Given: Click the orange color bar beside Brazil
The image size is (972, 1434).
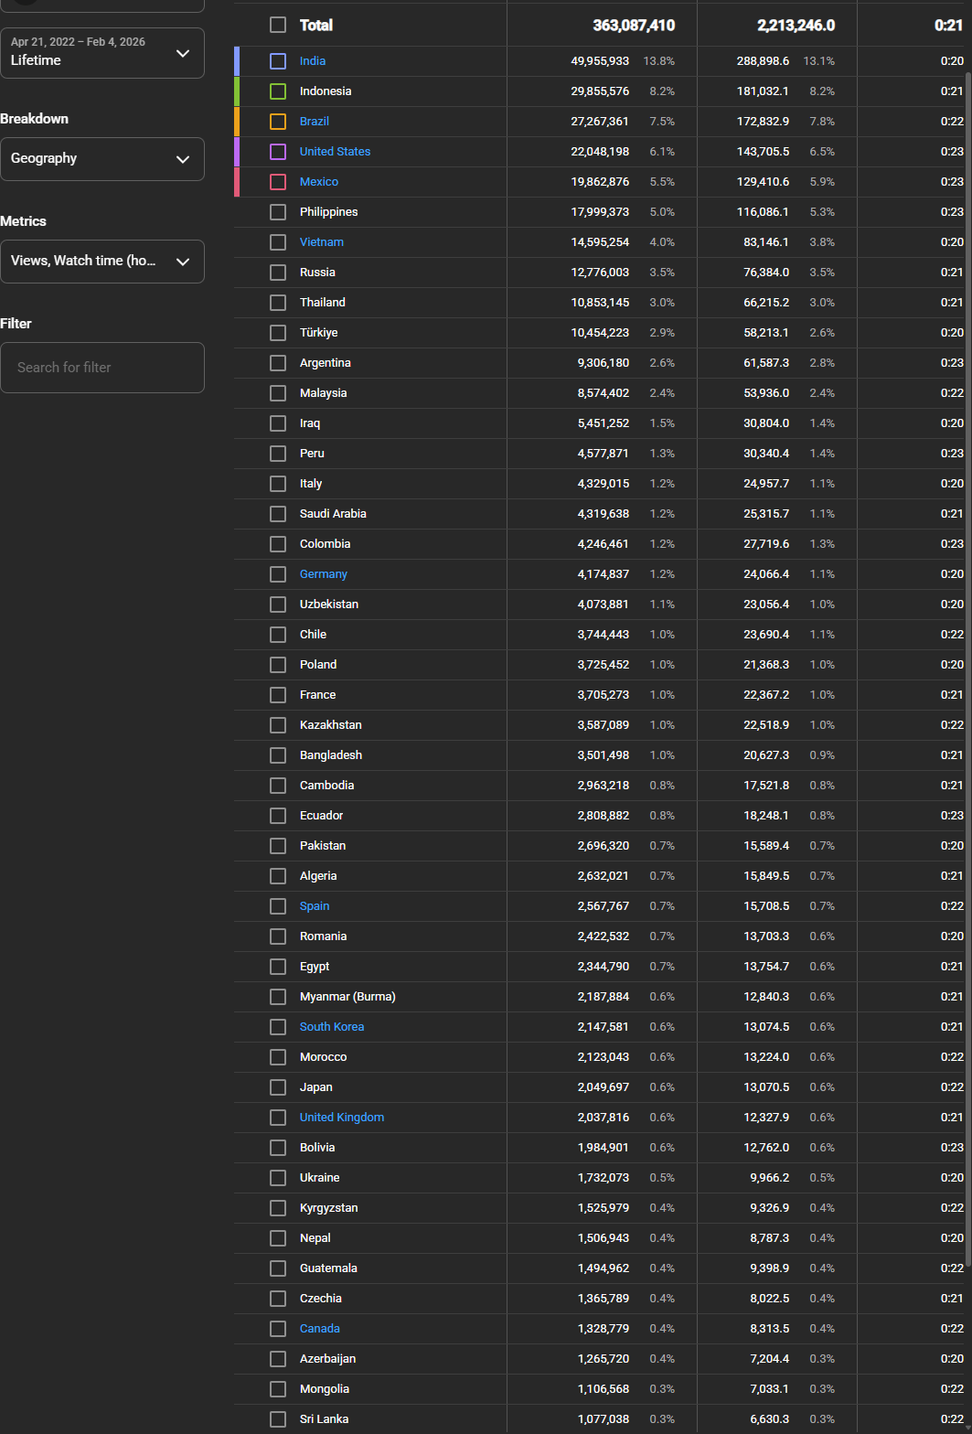Looking at the screenshot, I should click(237, 122).
